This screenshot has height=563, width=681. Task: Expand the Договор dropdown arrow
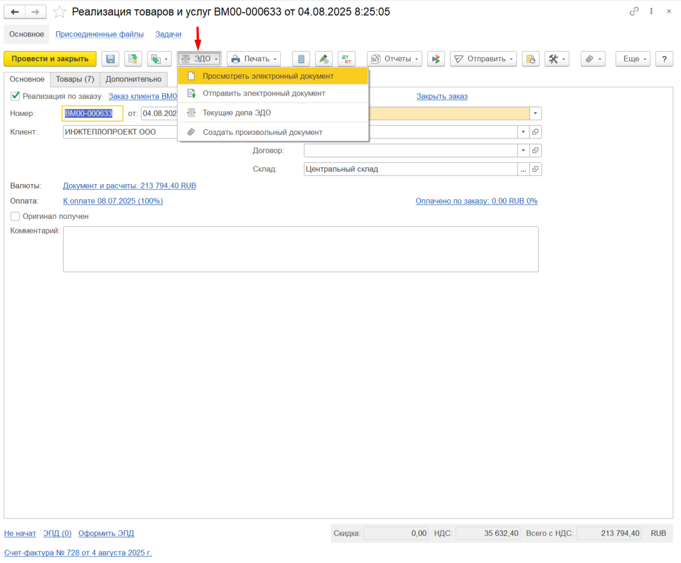[523, 151]
